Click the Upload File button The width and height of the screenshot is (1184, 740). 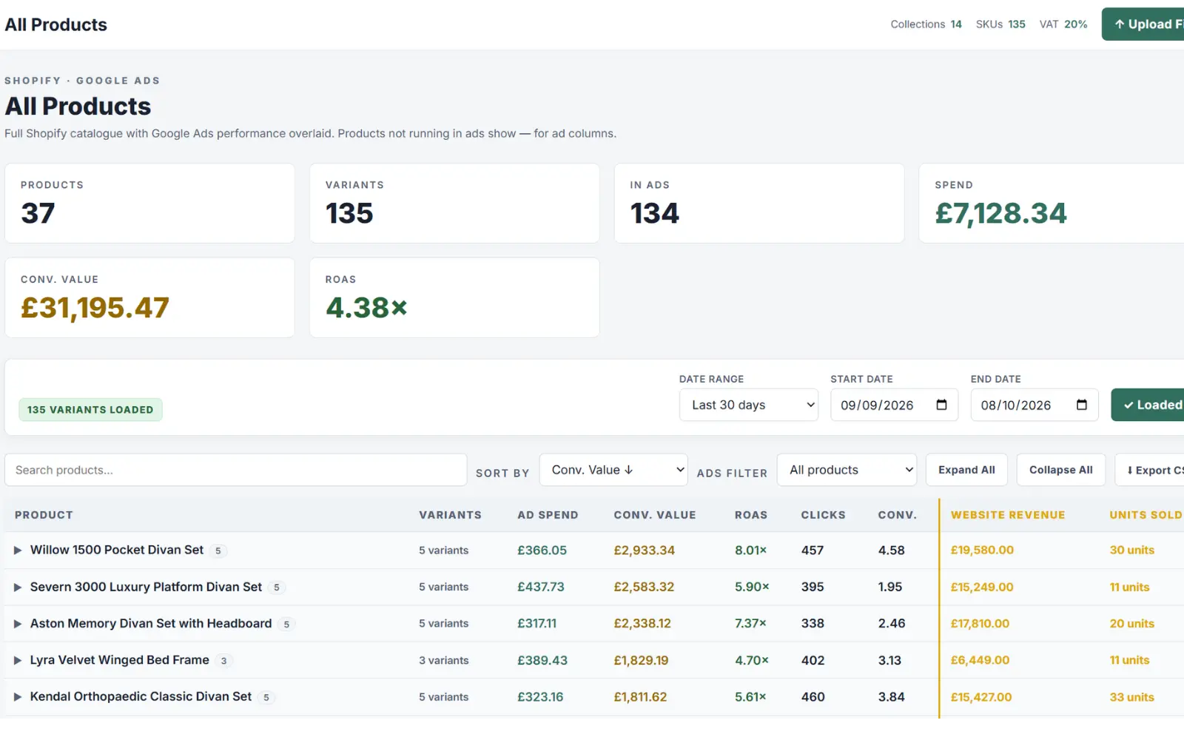click(x=1143, y=24)
